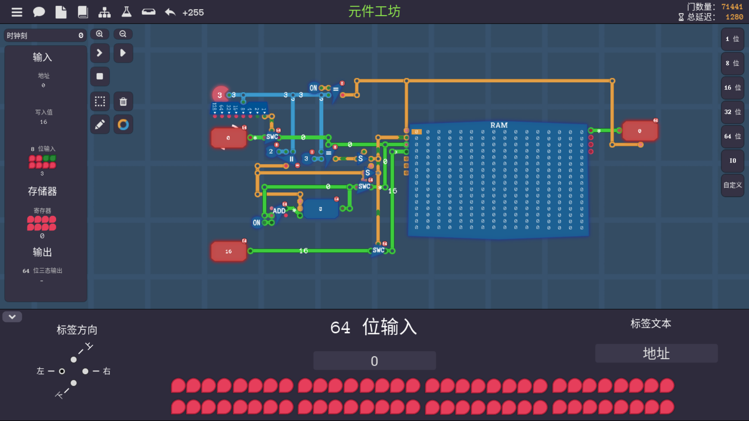Toggle the last bit in top row
The height and width of the screenshot is (421, 749).
point(667,386)
